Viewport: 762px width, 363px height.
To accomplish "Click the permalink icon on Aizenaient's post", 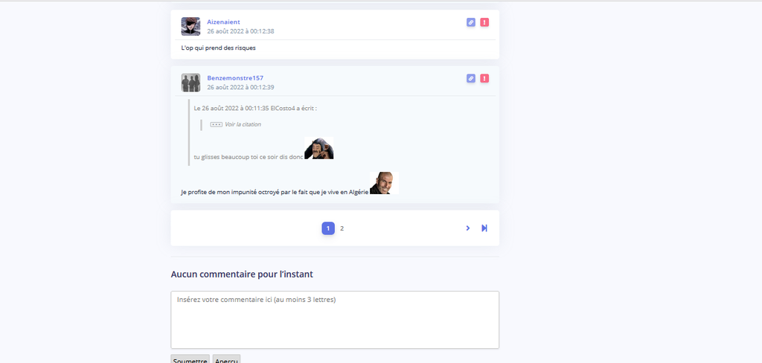I will (x=471, y=22).
